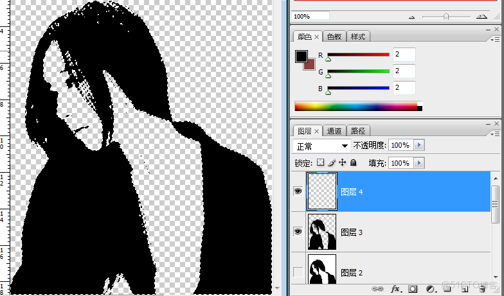Click the R value input field
The height and width of the screenshot is (296, 504).
click(x=404, y=54)
